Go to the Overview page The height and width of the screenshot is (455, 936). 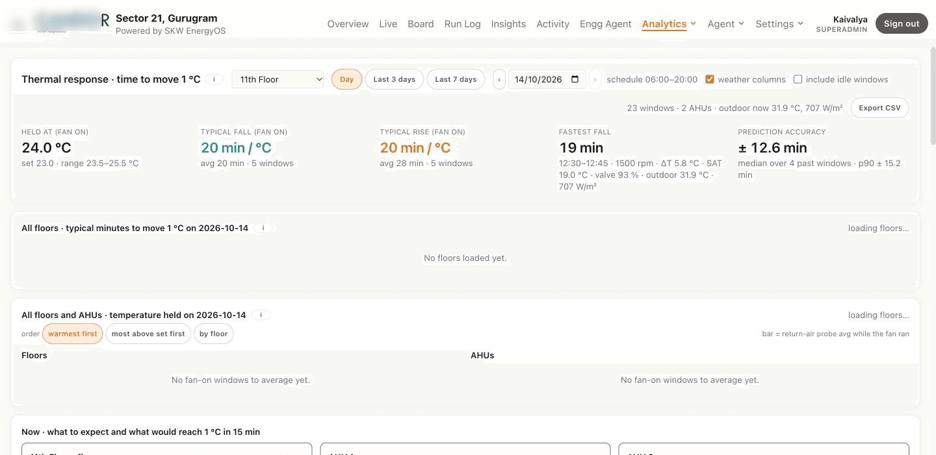point(348,24)
